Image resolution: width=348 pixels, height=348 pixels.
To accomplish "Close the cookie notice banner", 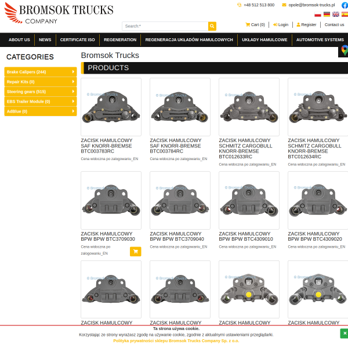I will [345, 333].
